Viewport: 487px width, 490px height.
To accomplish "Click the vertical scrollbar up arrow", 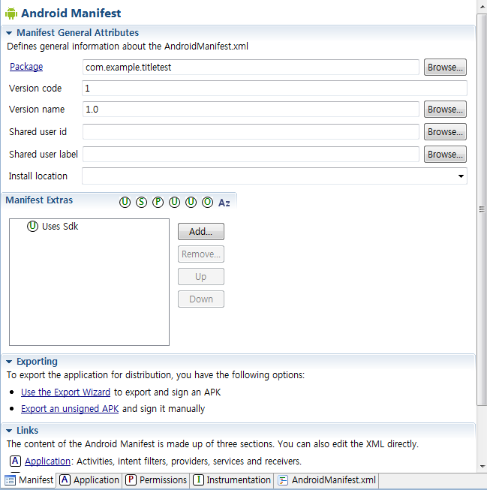I will click(482, 6).
